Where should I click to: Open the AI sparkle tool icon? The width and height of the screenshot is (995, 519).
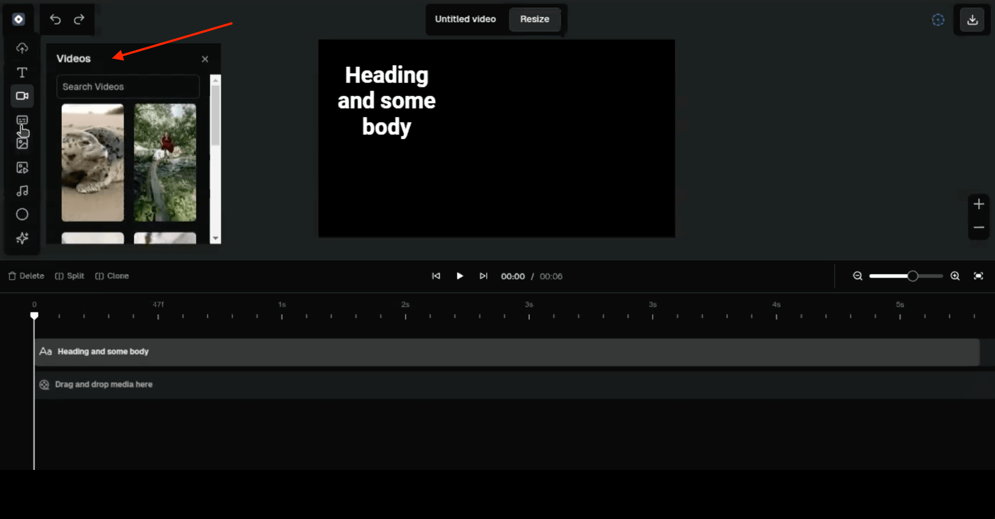(x=22, y=238)
